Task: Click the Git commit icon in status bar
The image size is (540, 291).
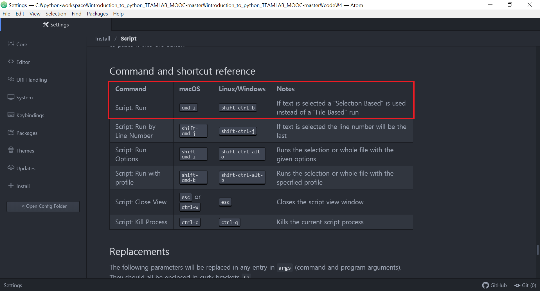Action: 517,285
